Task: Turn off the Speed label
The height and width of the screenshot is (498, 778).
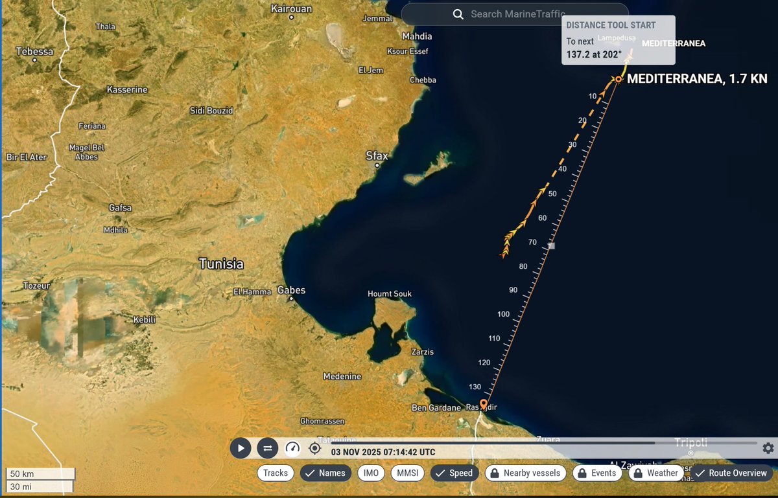Action: pyautogui.click(x=455, y=473)
